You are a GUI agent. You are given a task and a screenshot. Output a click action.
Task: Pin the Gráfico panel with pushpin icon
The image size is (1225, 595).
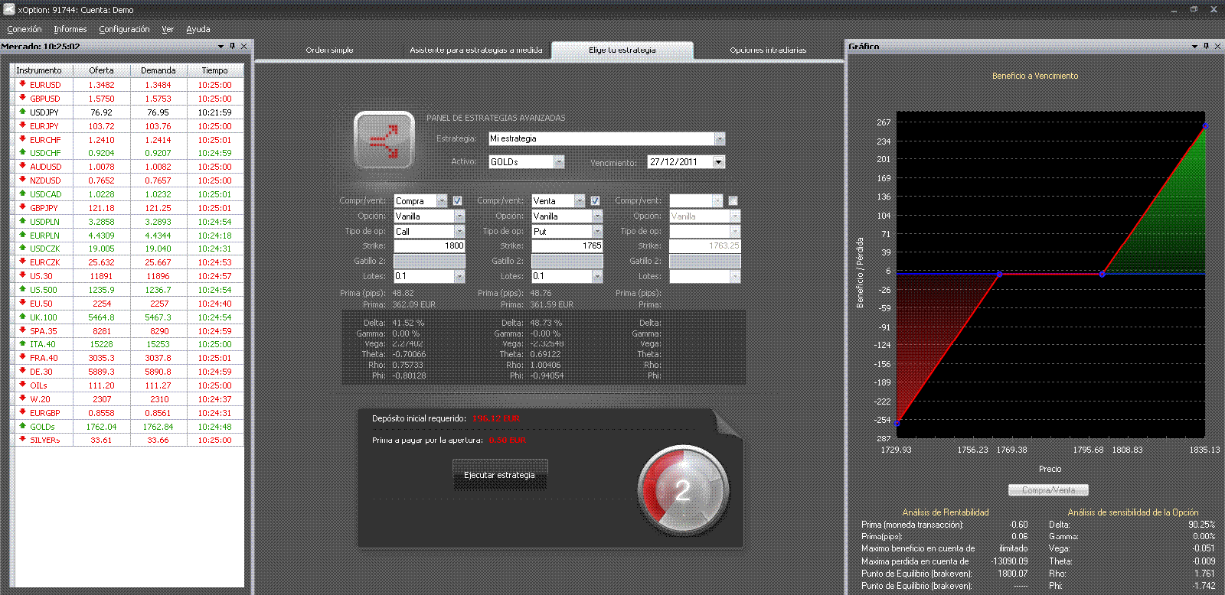[1206, 46]
